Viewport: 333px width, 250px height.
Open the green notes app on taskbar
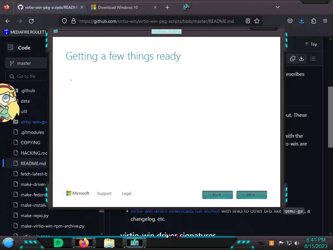click(58, 243)
